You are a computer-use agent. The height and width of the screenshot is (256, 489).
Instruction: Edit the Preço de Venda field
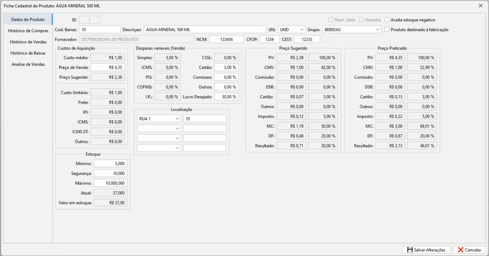point(111,67)
